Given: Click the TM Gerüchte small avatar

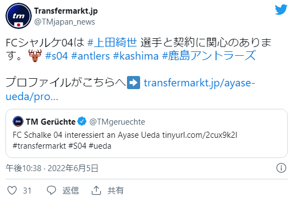Looking at the screenshot, I should tap(18, 121).
